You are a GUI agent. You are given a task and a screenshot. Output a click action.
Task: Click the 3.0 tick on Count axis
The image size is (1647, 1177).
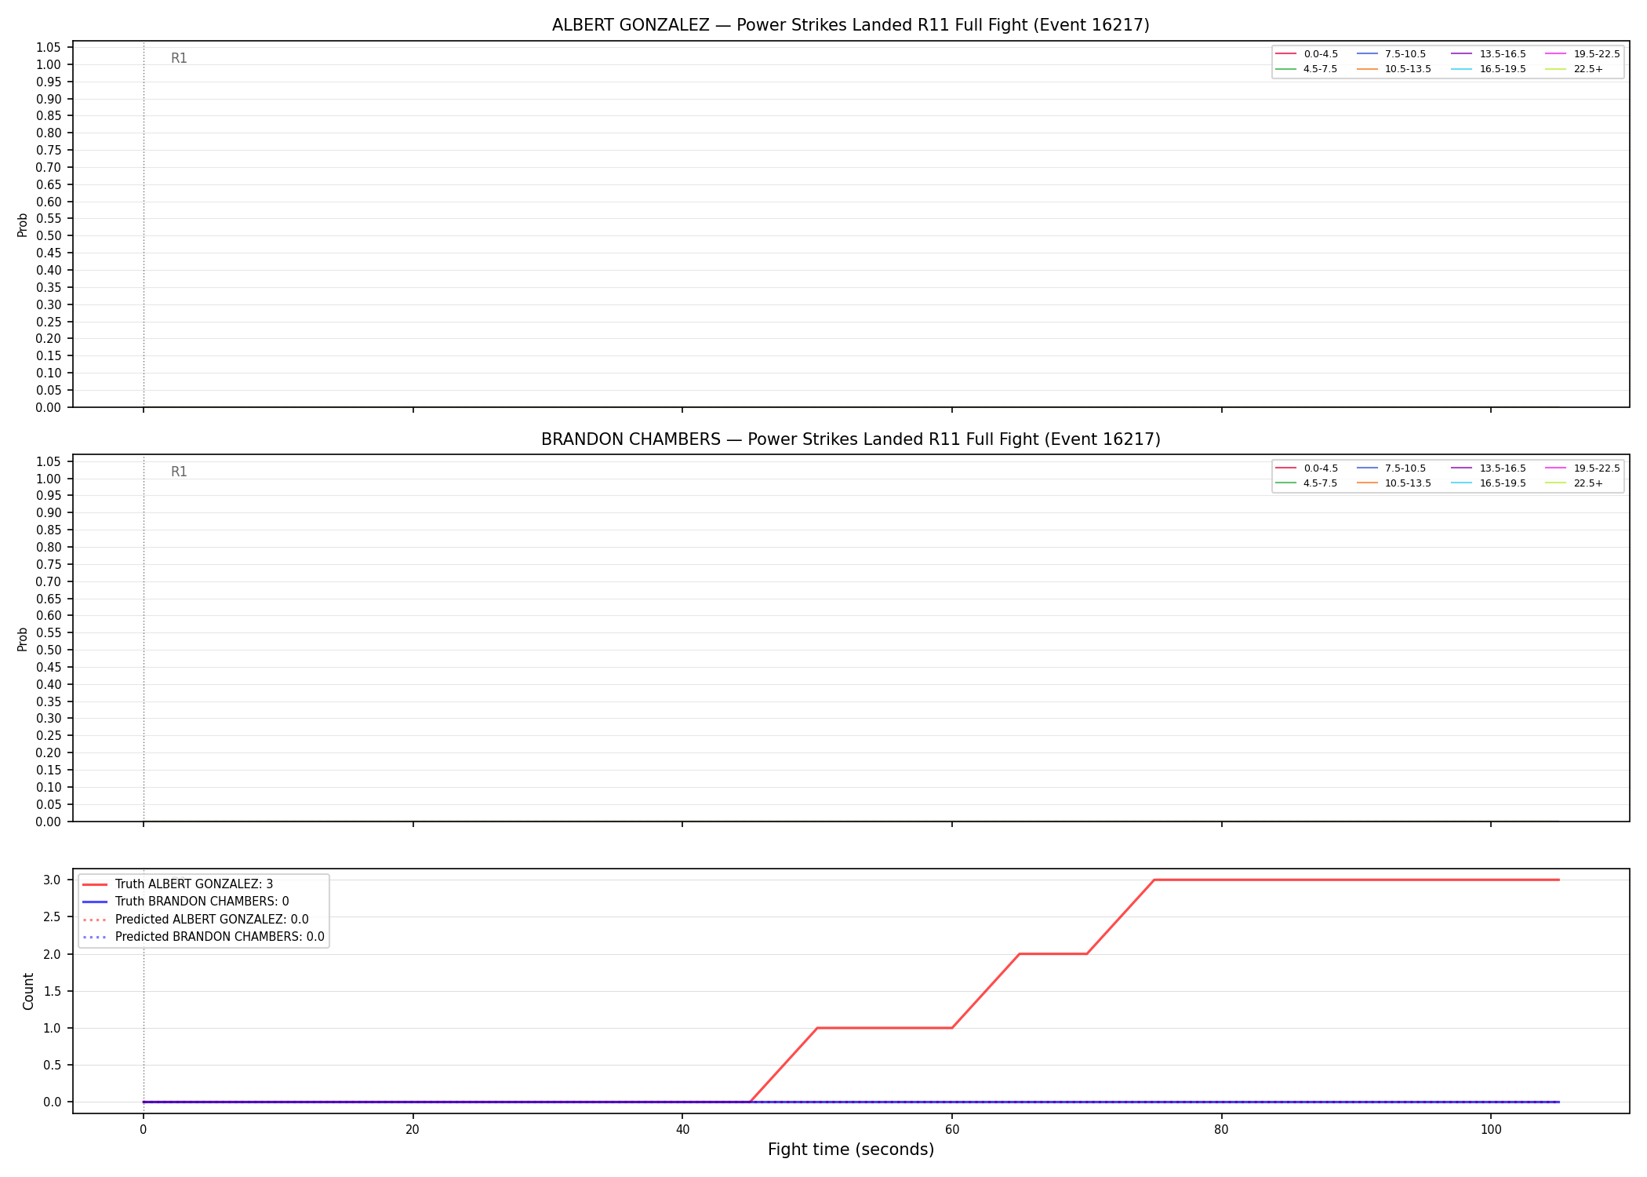[x=52, y=880]
